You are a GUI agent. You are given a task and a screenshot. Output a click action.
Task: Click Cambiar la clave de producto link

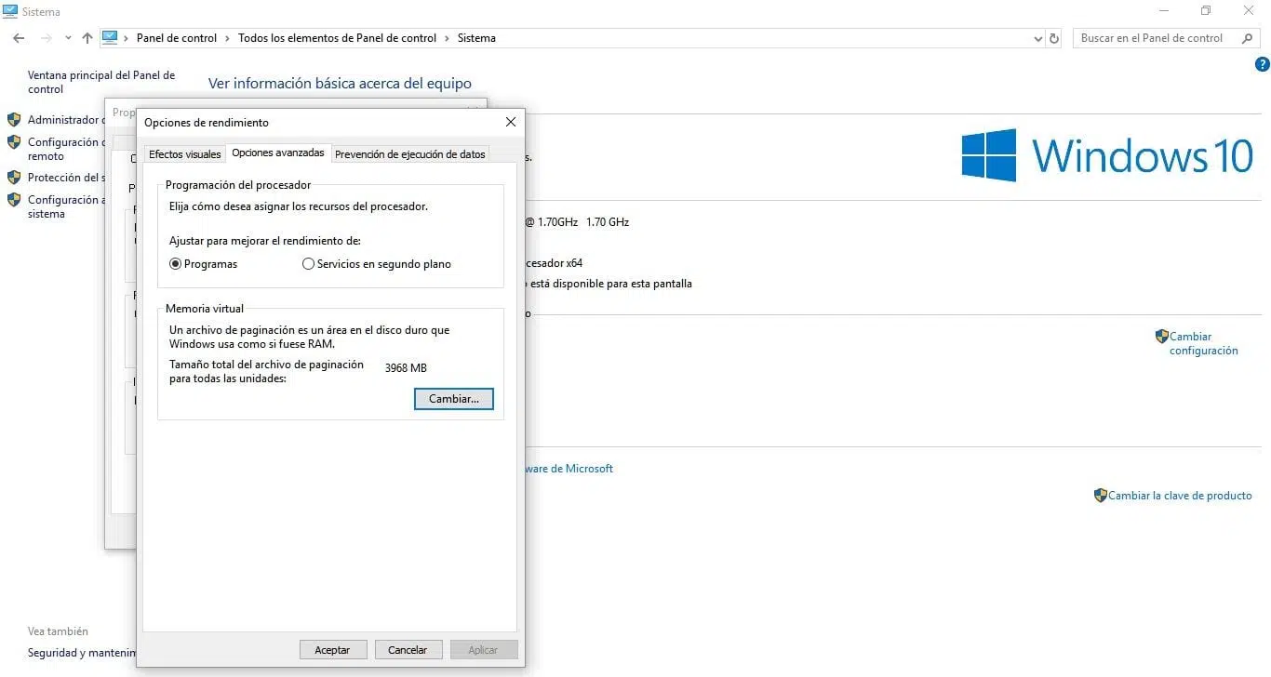pyautogui.click(x=1180, y=496)
